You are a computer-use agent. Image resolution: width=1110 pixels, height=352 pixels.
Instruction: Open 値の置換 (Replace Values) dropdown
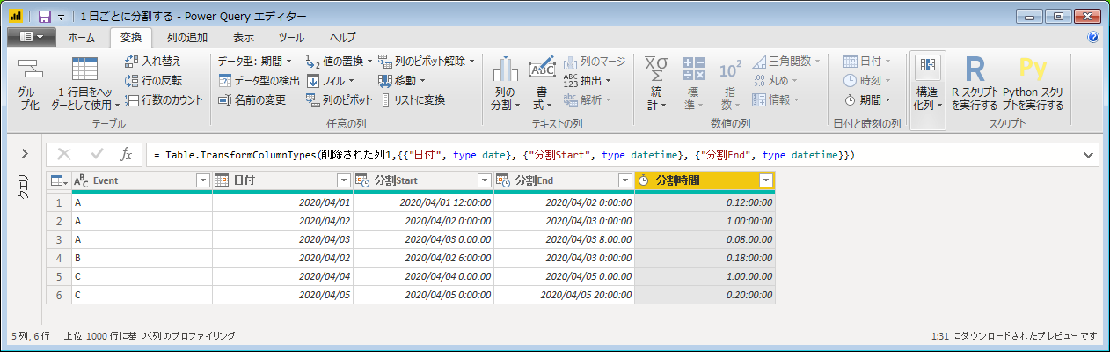pyautogui.click(x=339, y=62)
